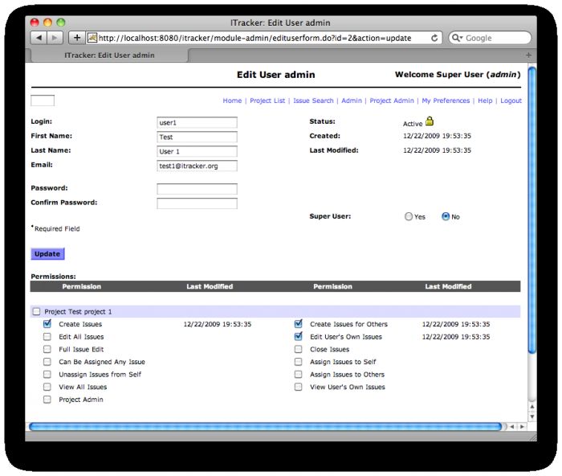Click the Confirm Password input field
This screenshot has height=476, width=562.
[197, 203]
